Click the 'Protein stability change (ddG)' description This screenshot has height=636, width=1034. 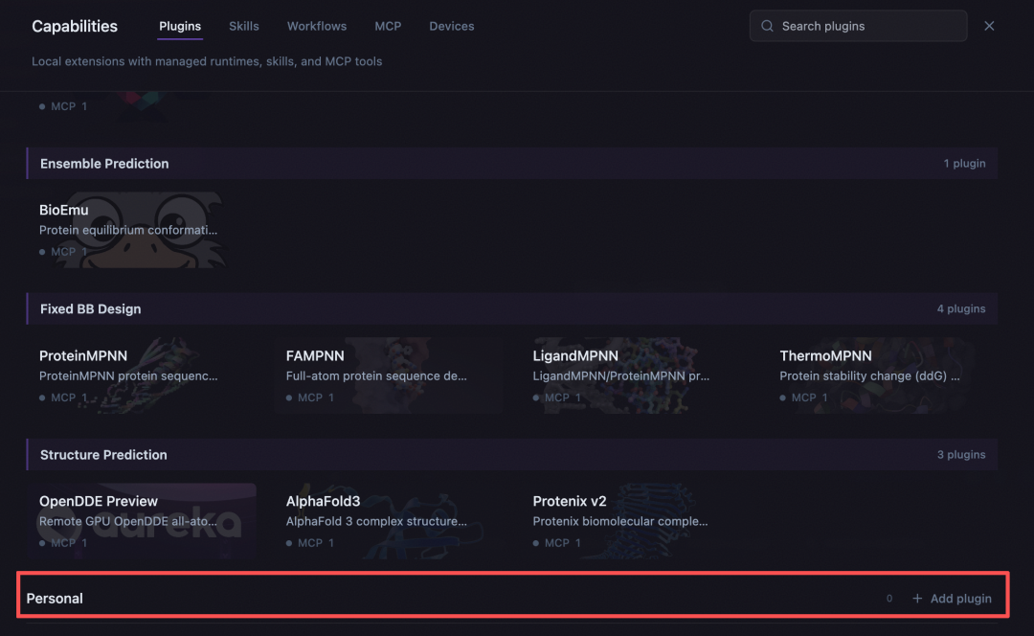click(869, 376)
